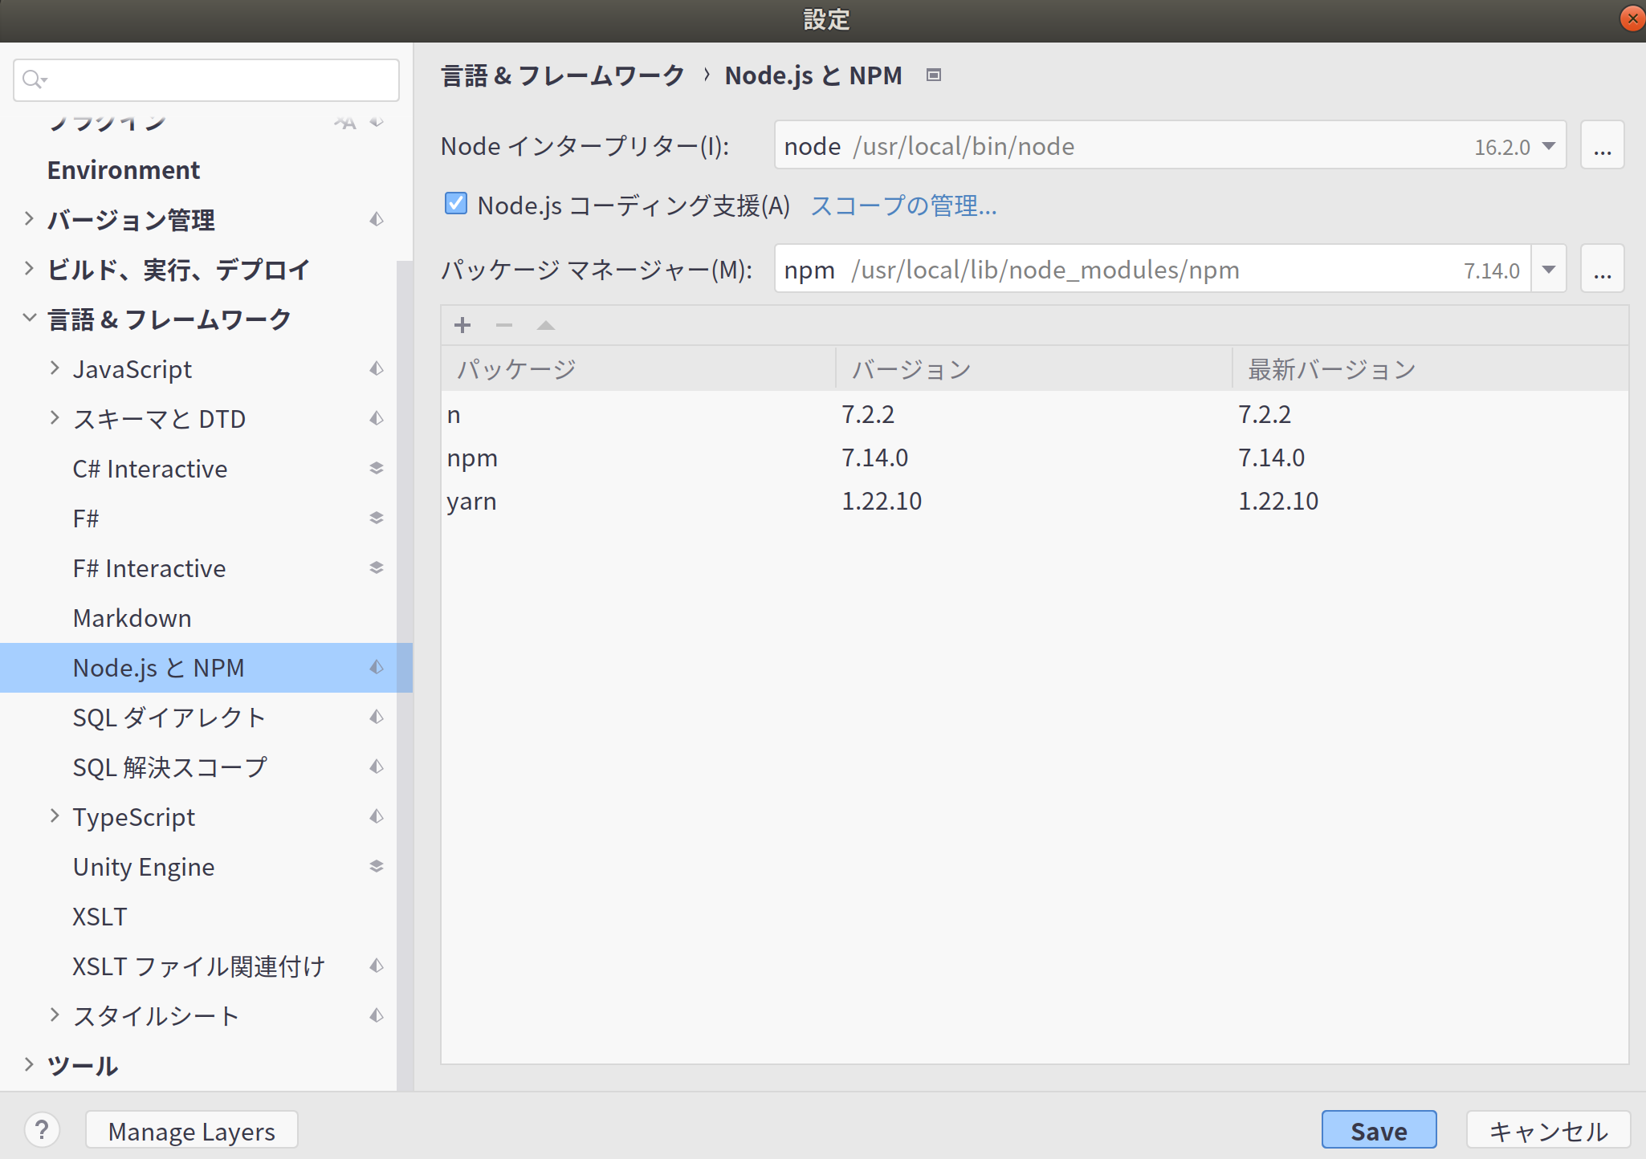Upgrade a package using the up-arrow icon

click(545, 325)
